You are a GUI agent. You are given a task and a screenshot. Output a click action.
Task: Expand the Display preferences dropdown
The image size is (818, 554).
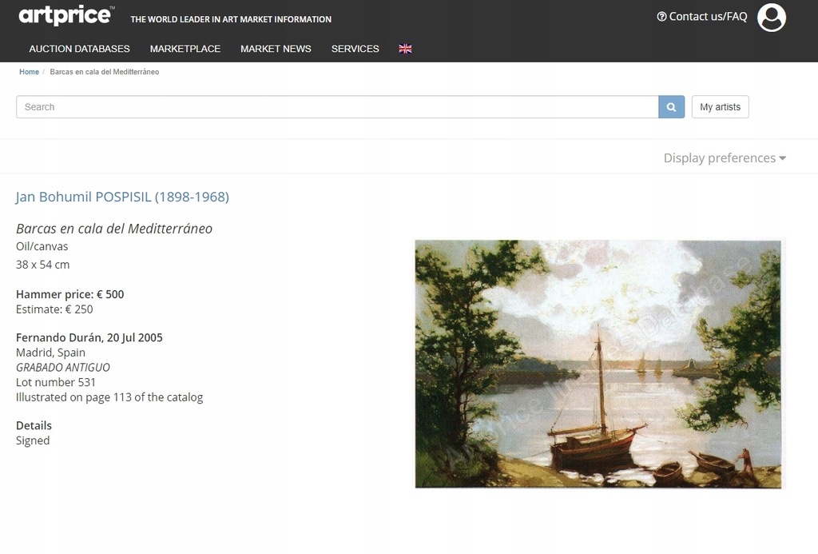[725, 157]
